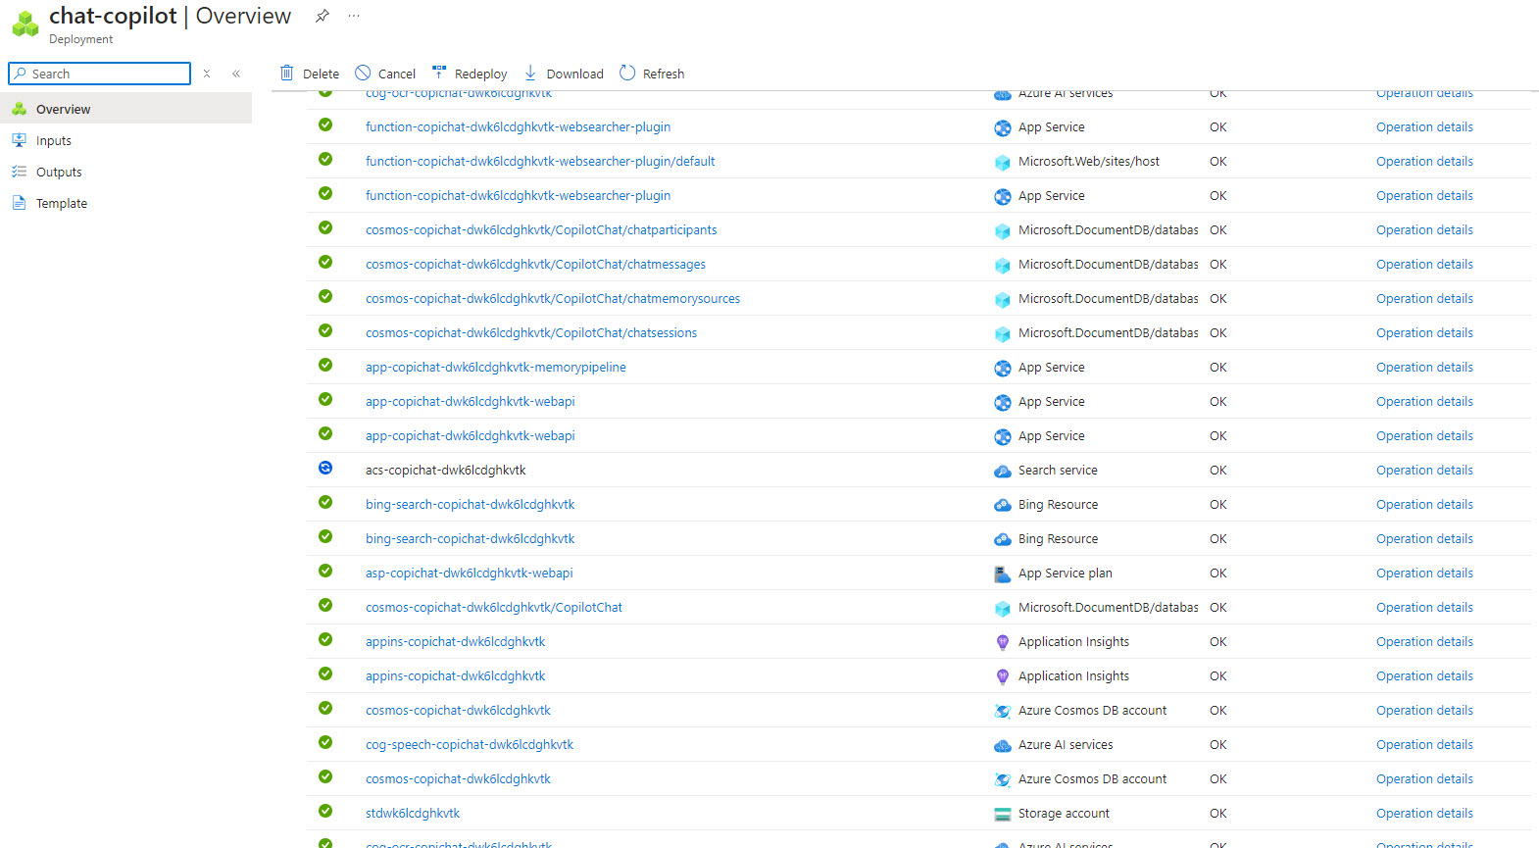Screen dimensions: 1539x848
Task: Focus the Search input field
Action: coord(100,74)
